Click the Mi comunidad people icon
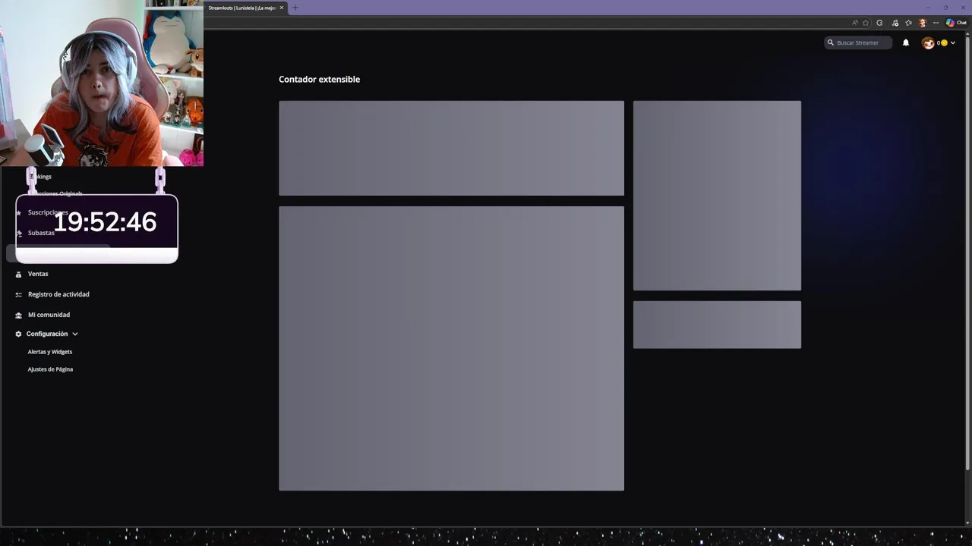The image size is (972, 546). 19,315
